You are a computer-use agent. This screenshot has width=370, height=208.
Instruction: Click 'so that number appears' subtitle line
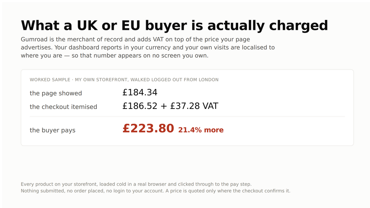(x=114, y=56)
